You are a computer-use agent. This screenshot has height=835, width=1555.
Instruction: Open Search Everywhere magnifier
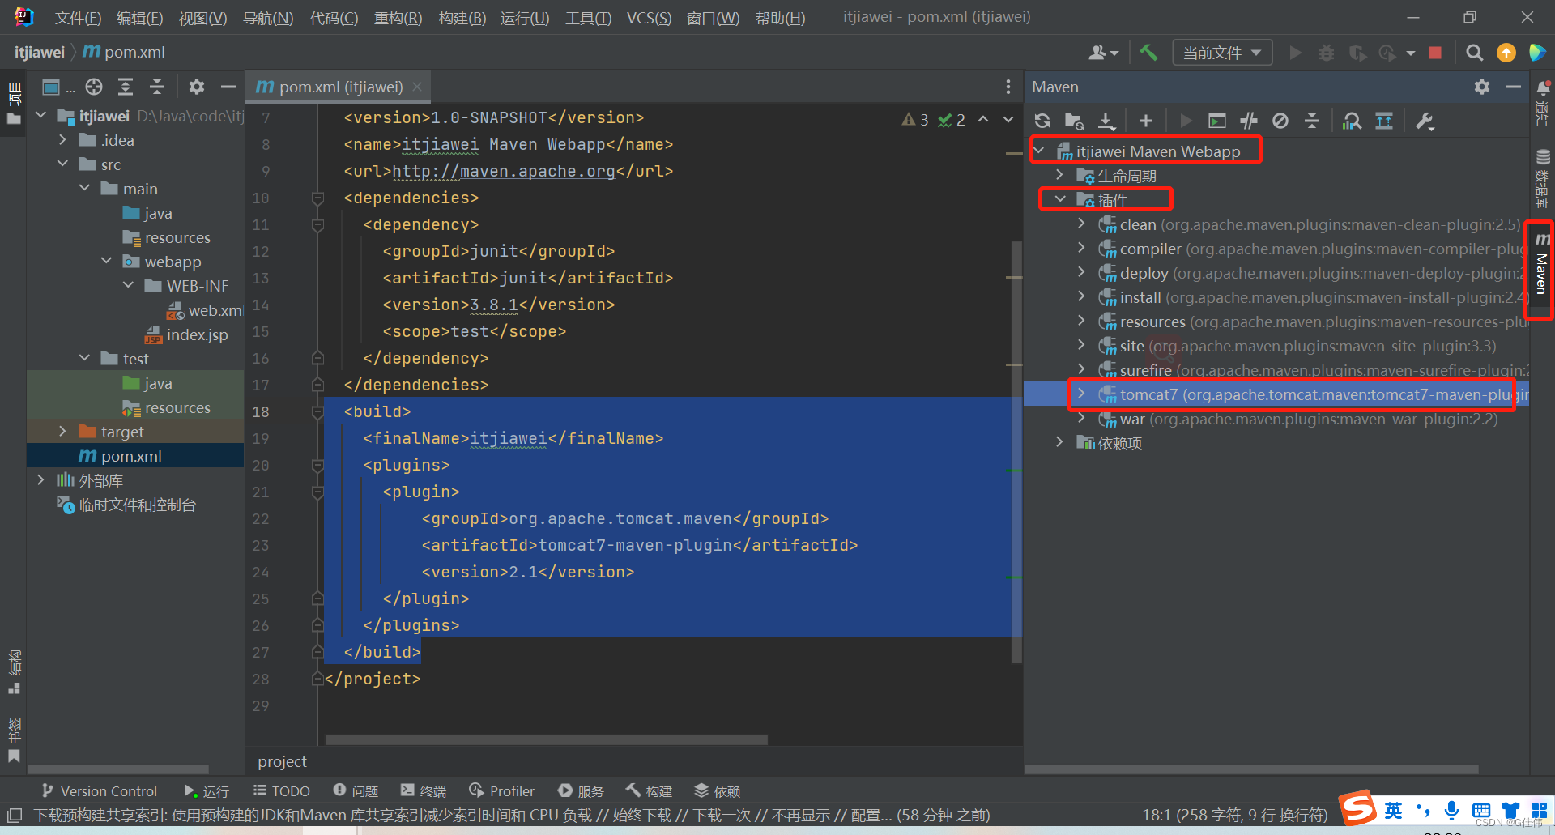1475,53
